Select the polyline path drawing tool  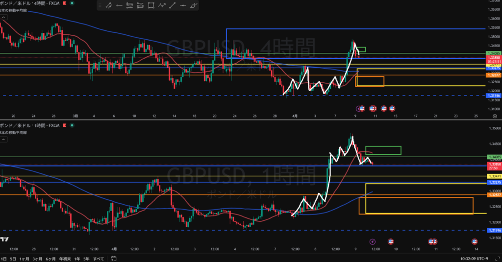coord(162,6)
